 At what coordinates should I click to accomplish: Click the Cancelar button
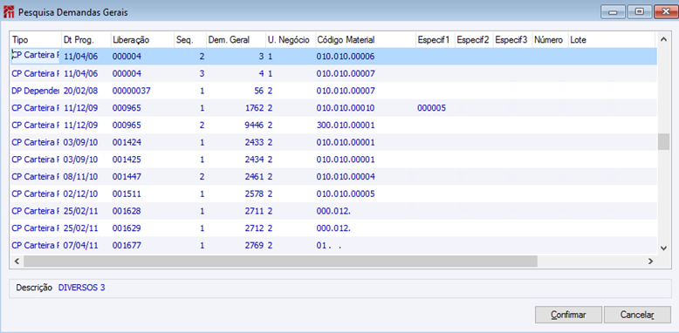tap(637, 315)
